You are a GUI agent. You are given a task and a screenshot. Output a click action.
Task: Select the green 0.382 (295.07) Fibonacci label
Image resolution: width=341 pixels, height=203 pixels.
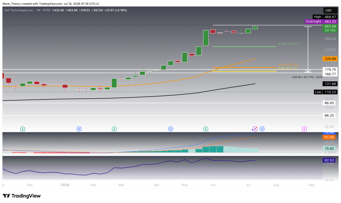tap(289, 44)
